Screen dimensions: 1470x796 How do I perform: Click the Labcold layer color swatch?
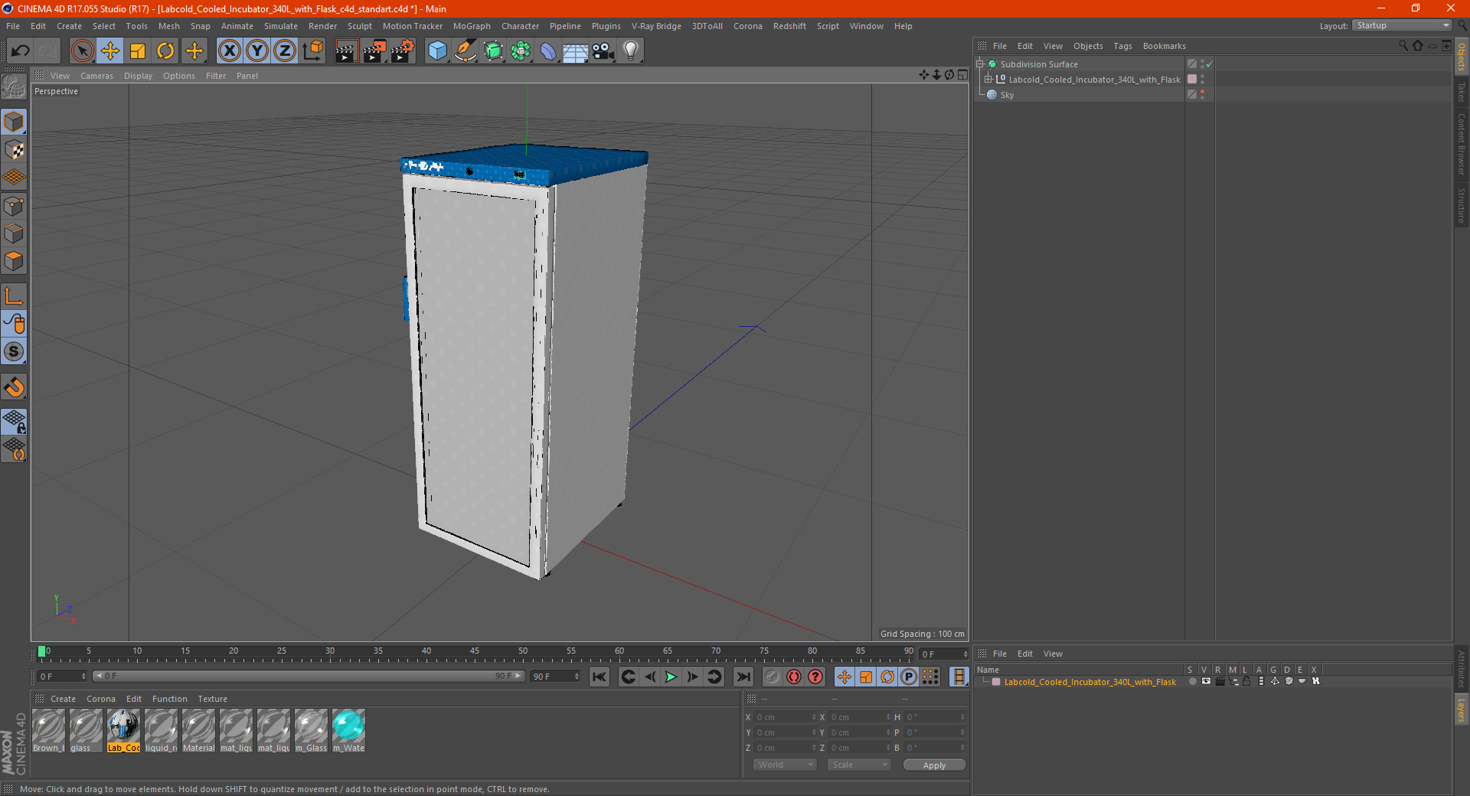pos(996,681)
